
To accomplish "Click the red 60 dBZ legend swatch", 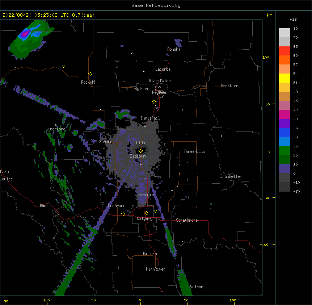I will 284,51.
